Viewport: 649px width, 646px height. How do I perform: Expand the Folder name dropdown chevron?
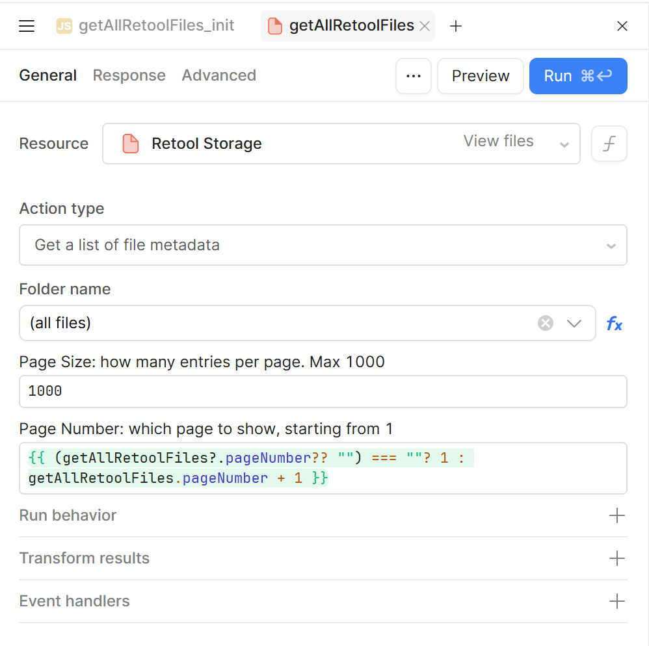pyautogui.click(x=574, y=323)
